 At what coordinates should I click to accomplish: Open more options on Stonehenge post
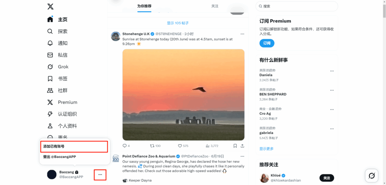(x=242, y=34)
